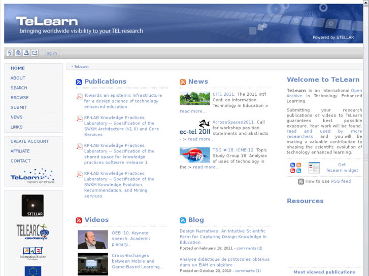Open CREATE ACCOUNT in the sidebar

[29, 142]
